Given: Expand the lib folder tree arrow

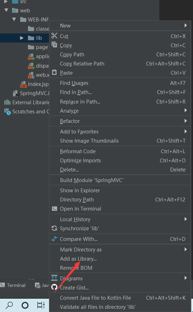Looking at the screenshot, I should point(22,38).
